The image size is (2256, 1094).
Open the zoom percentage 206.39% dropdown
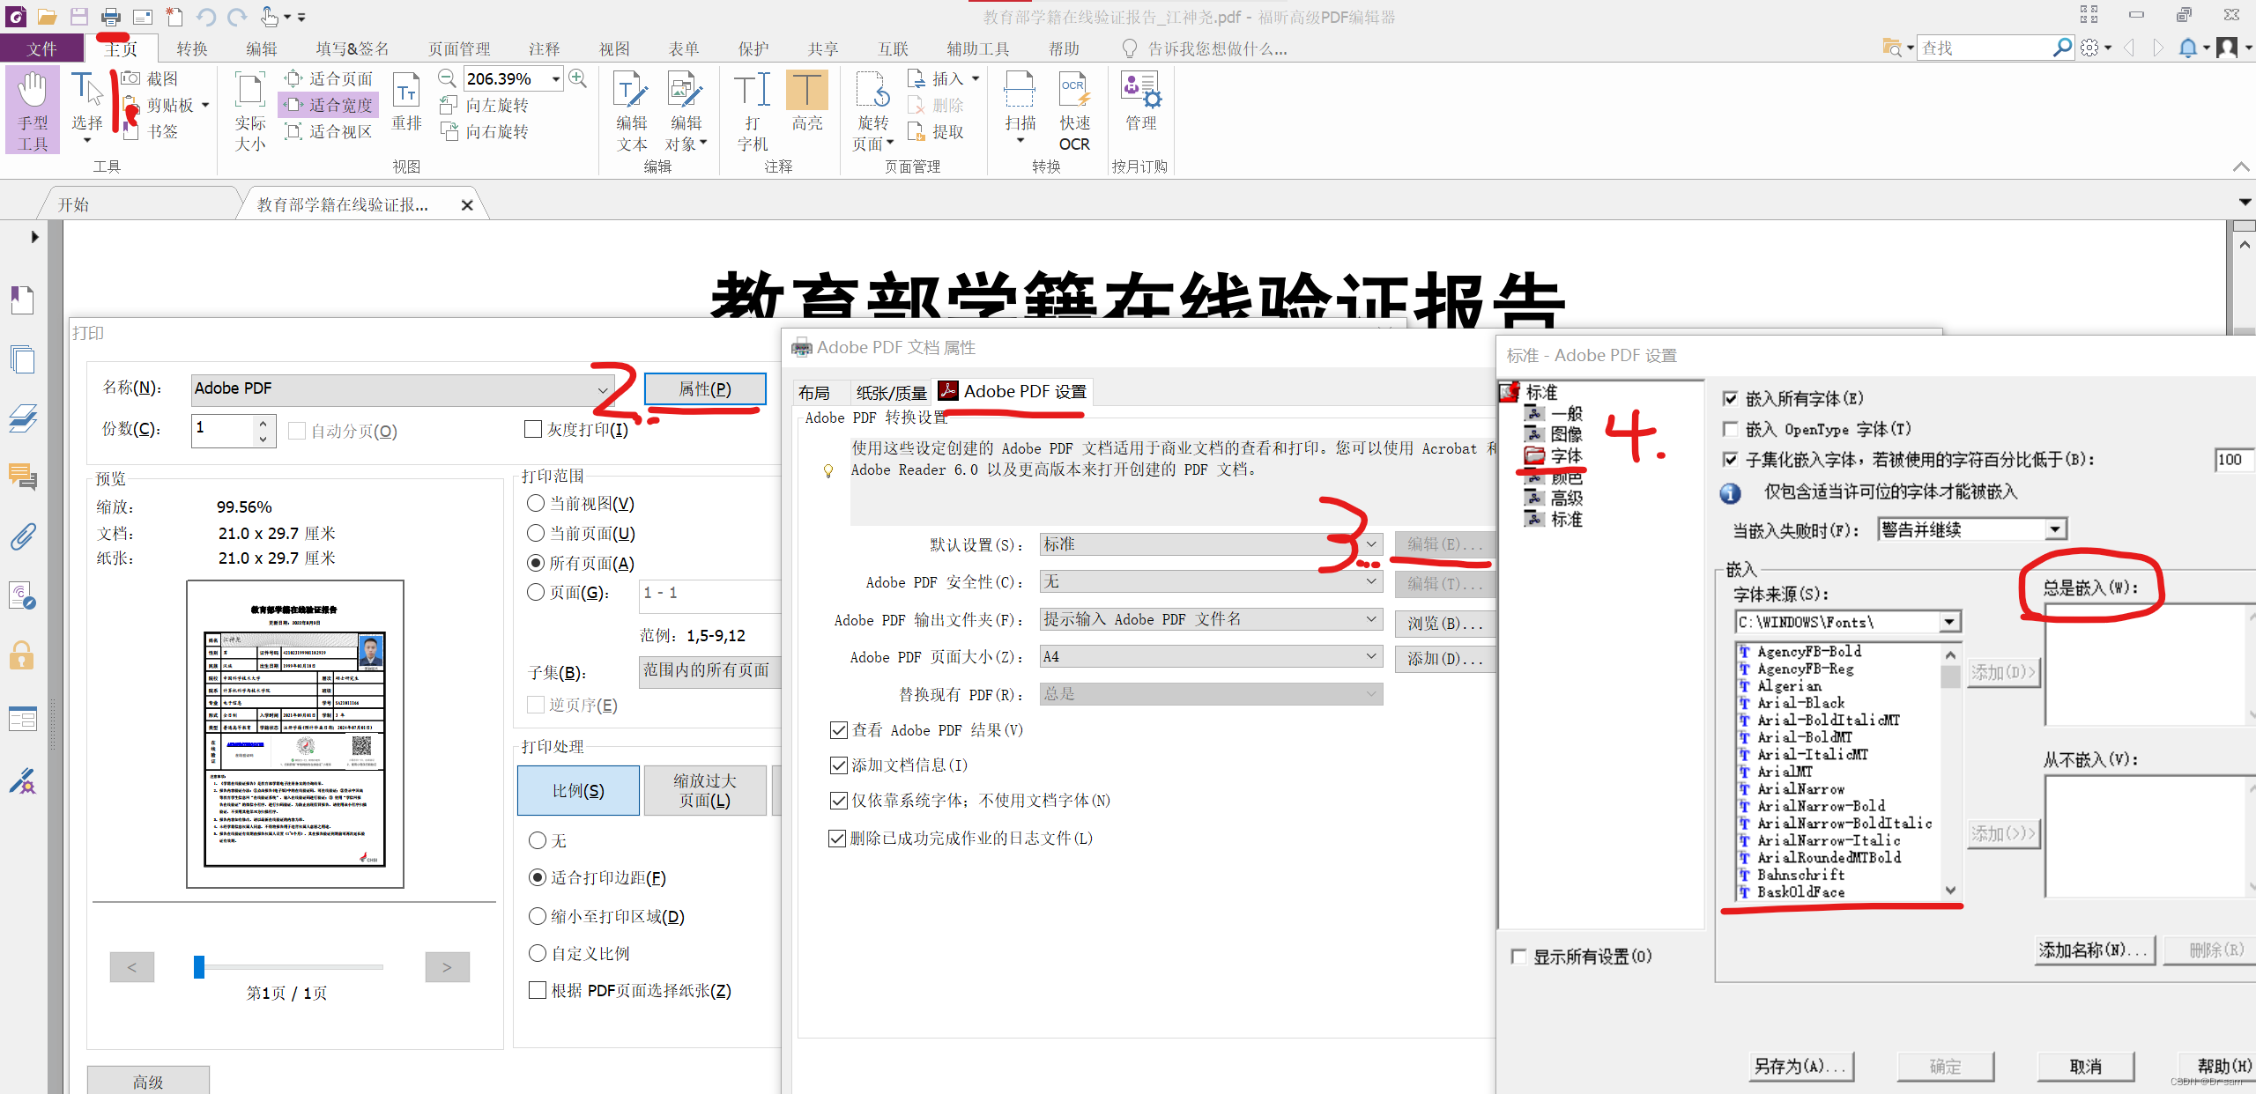pyautogui.click(x=556, y=78)
